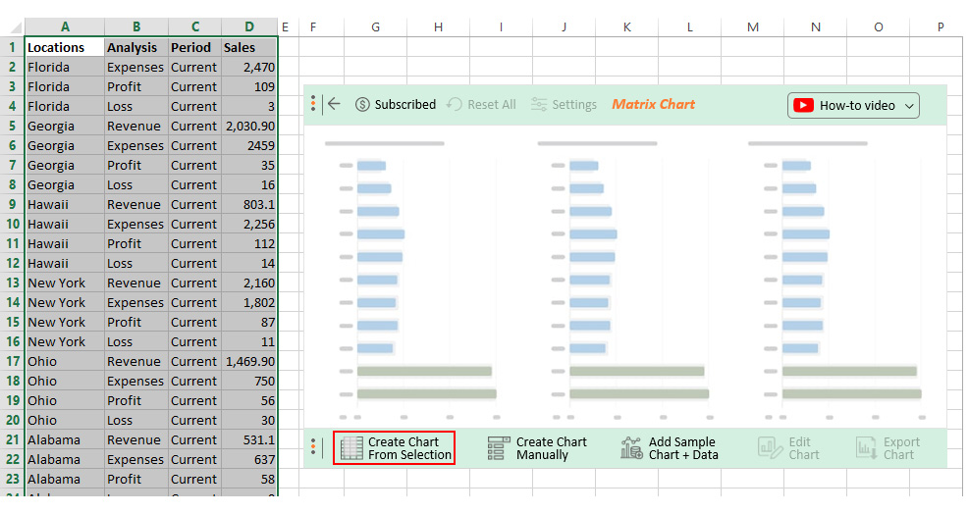Click the bottom toolbar drag handle dots
The image size is (968, 514).
coord(313,447)
